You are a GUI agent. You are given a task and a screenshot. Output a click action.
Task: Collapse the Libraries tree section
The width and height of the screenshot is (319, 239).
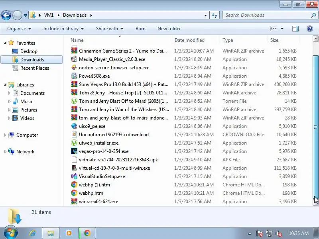click(x=5, y=84)
